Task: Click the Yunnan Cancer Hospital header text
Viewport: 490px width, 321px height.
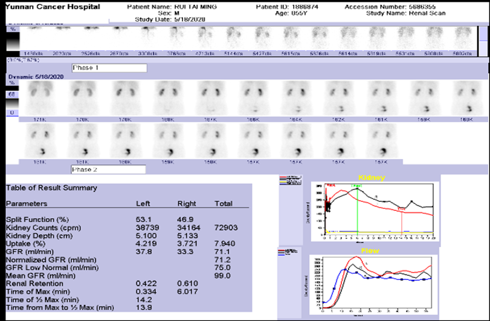Action: 53,7
